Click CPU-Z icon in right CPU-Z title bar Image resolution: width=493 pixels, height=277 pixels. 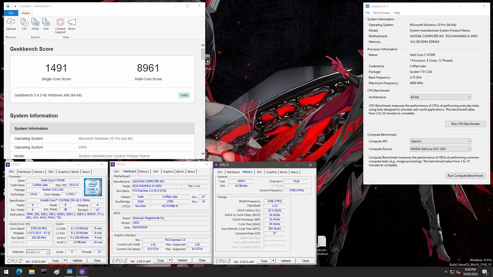[216, 165]
